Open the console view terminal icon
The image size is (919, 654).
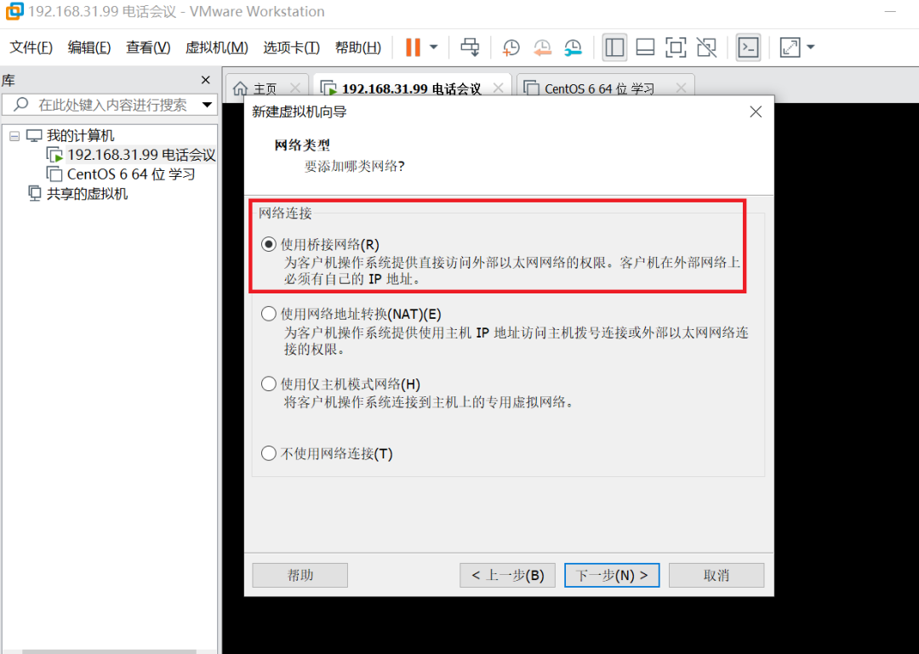click(x=749, y=48)
